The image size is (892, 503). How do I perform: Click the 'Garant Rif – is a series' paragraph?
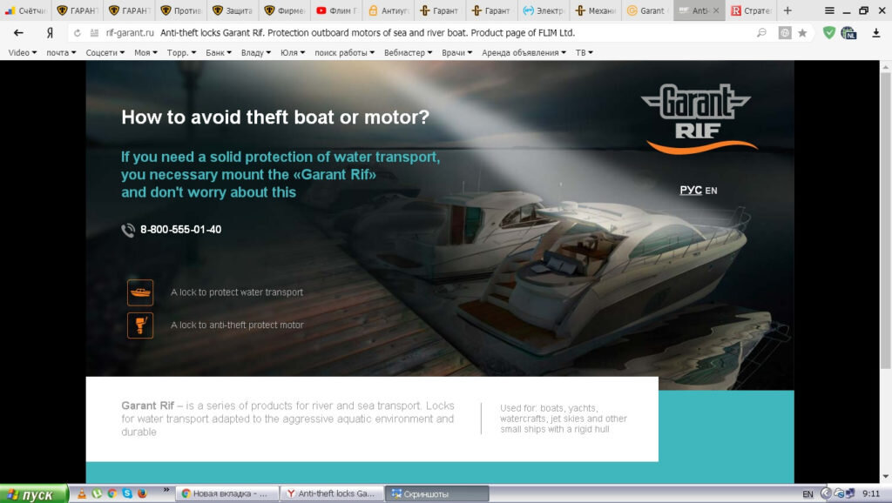point(287,419)
